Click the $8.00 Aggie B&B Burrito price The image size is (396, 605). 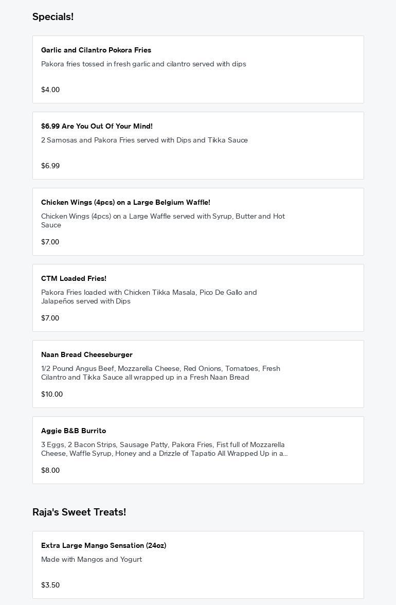[50, 470]
